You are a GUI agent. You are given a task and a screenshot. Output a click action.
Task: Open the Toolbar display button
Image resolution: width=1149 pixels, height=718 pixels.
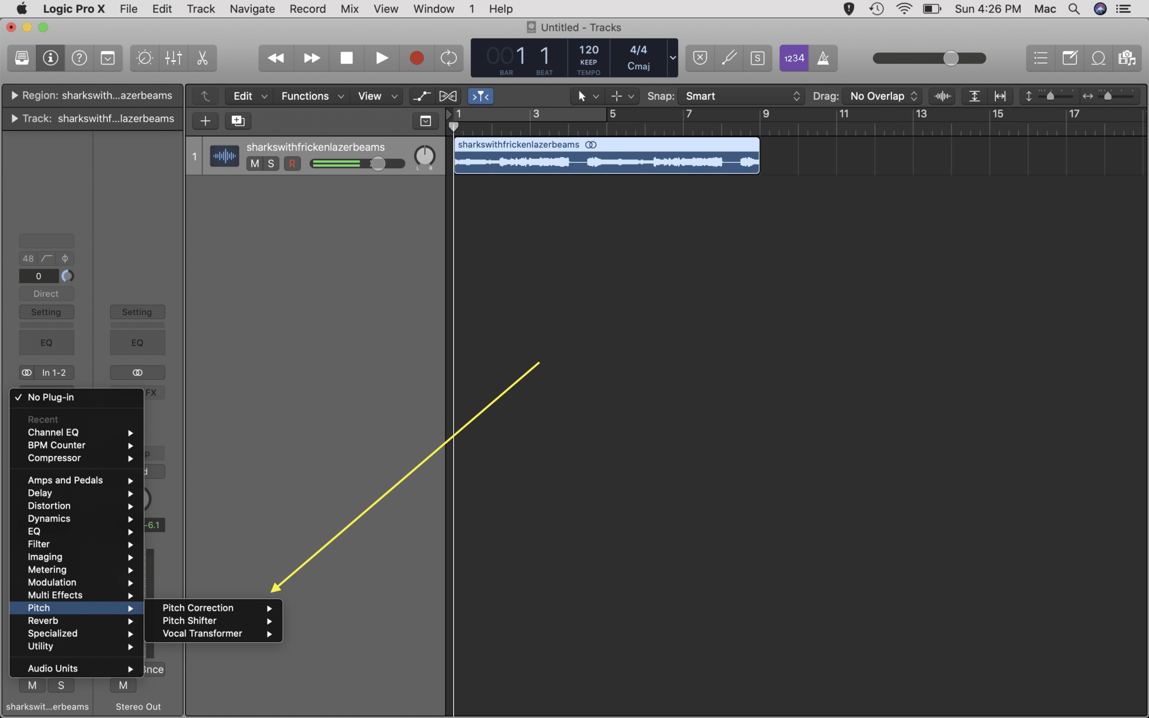(108, 58)
